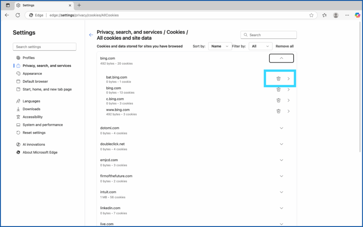Open Appearance in the settings sidebar
Image resolution: width=363 pixels, height=227 pixels.
(x=32, y=74)
